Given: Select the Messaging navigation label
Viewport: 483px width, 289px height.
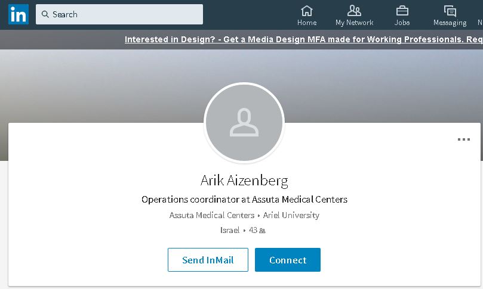Looking at the screenshot, I should click(x=450, y=23).
